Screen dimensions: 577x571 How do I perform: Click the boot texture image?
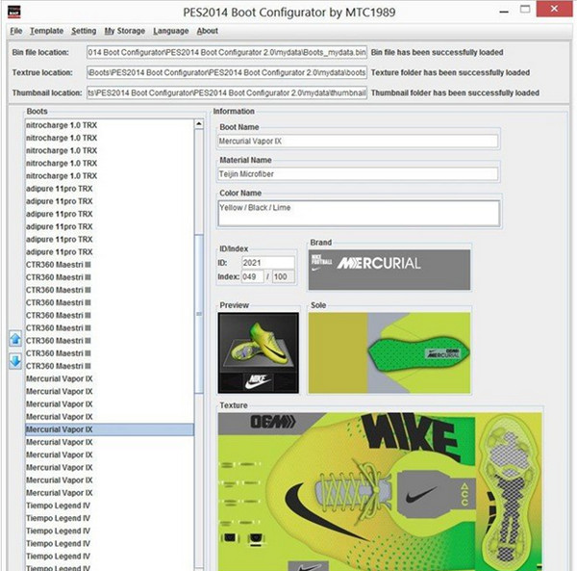[380, 486]
